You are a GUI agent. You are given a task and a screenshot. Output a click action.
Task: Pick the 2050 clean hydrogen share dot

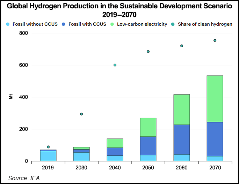click(x=148, y=51)
